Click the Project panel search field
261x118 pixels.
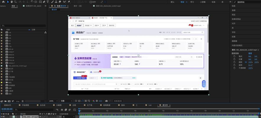23,26
